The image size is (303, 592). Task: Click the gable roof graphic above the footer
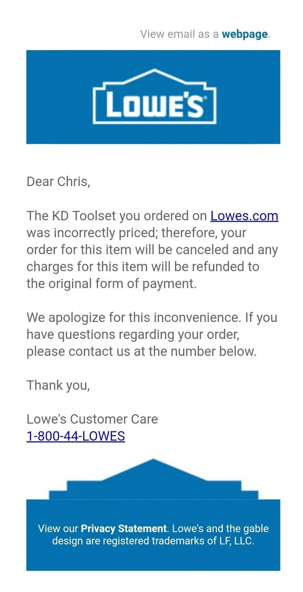[154, 479]
